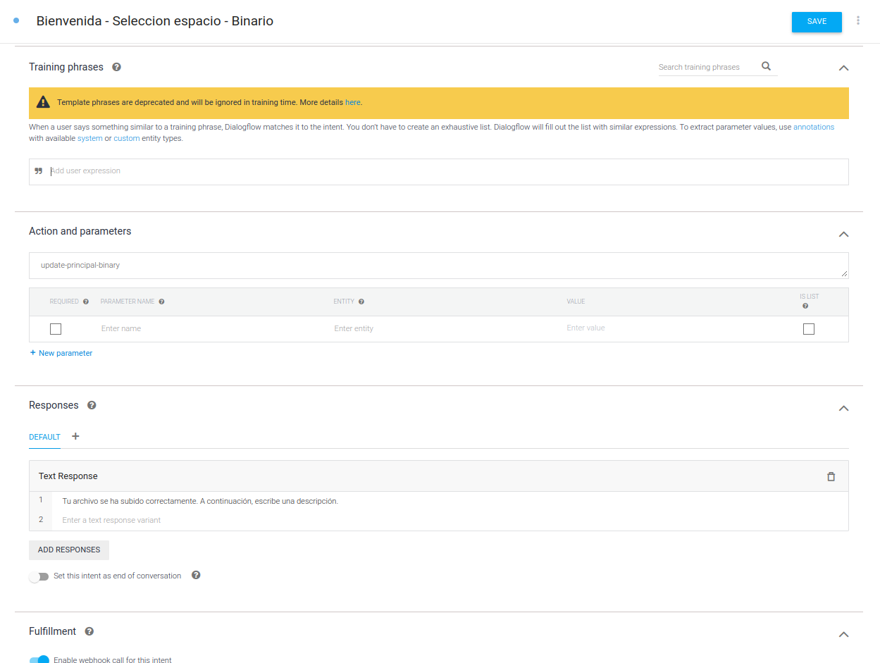The width and height of the screenshot is (880, 663).
Task: Click the ADD RESPONSES button
Action: pos(69,550)
